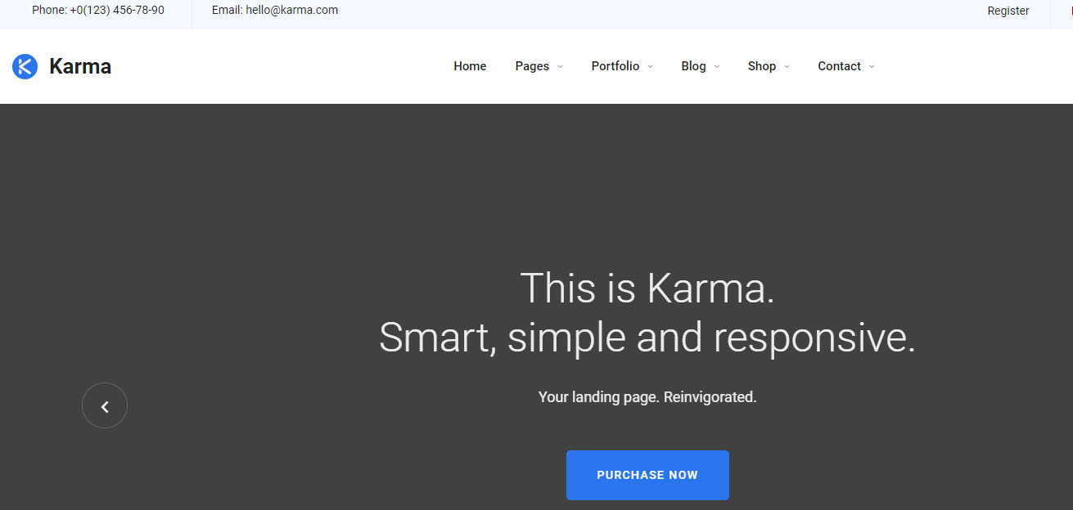Expand the chevron next to Pages
Image resolution: width=1073 pixels, height=510 pixels.
click(561, 67)
